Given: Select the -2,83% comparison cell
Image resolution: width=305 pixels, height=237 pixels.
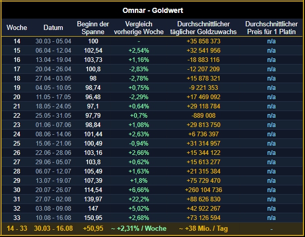Looking at the screenshot, I should pyautogui.click(x=139, y=69).
